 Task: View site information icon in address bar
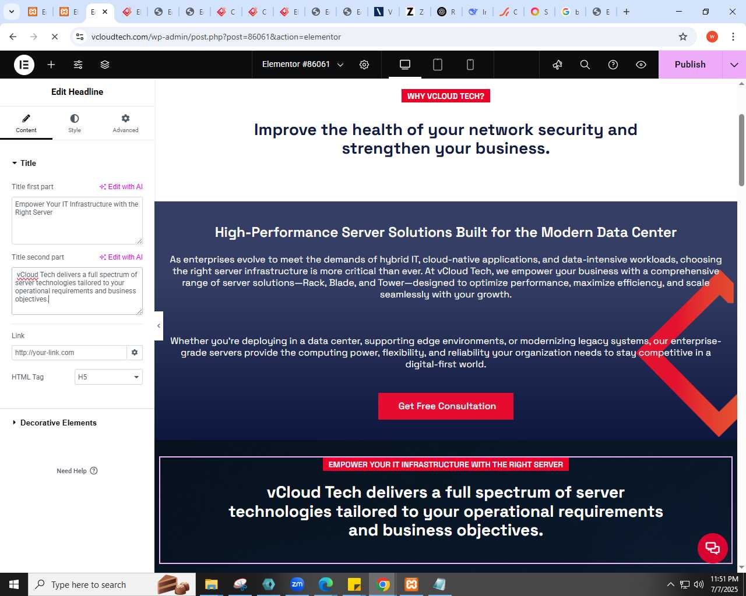(x=80, y=37)
